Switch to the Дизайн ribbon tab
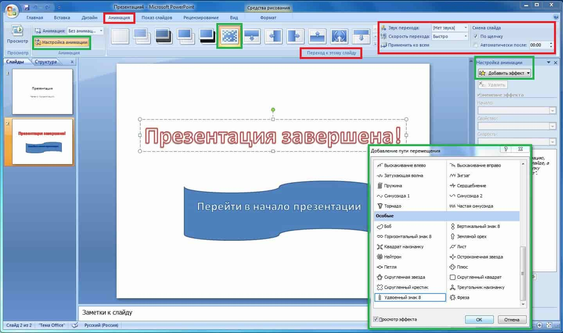The height and width of the screenshot is (333, 563). coord(90,18)
